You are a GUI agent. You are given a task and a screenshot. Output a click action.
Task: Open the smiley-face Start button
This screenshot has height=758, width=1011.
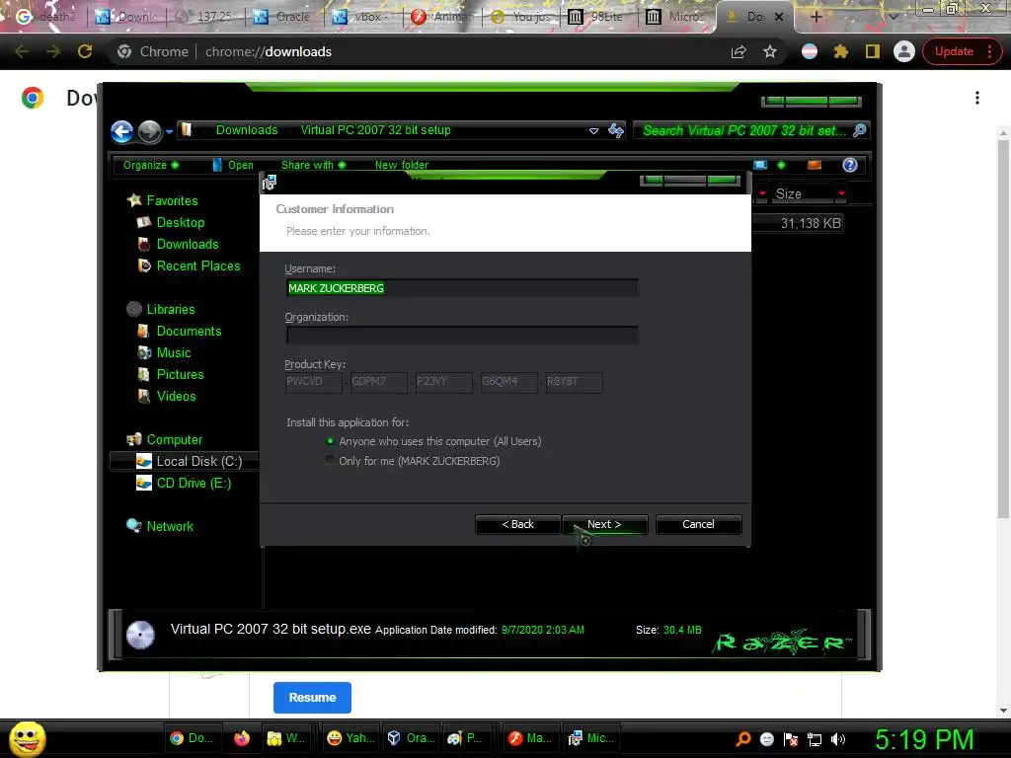click(x=27, y=738)
